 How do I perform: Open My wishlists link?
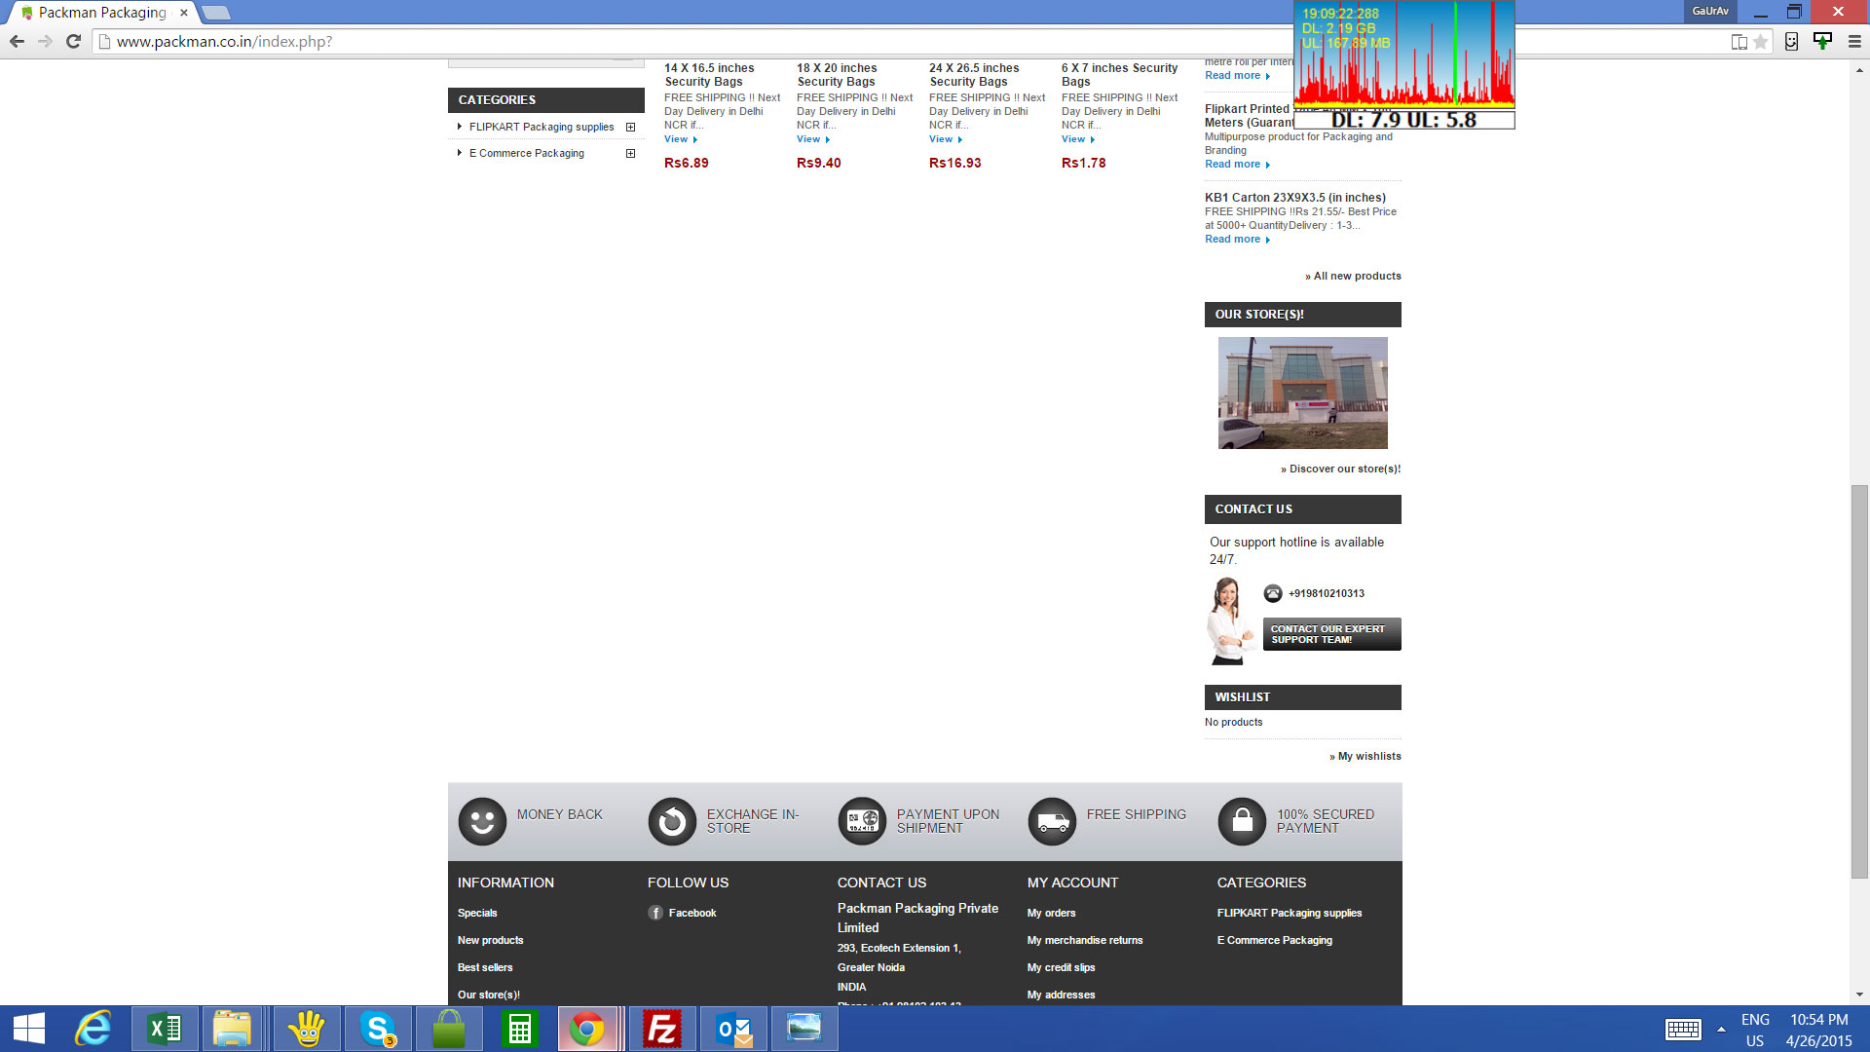(1368, 757)
